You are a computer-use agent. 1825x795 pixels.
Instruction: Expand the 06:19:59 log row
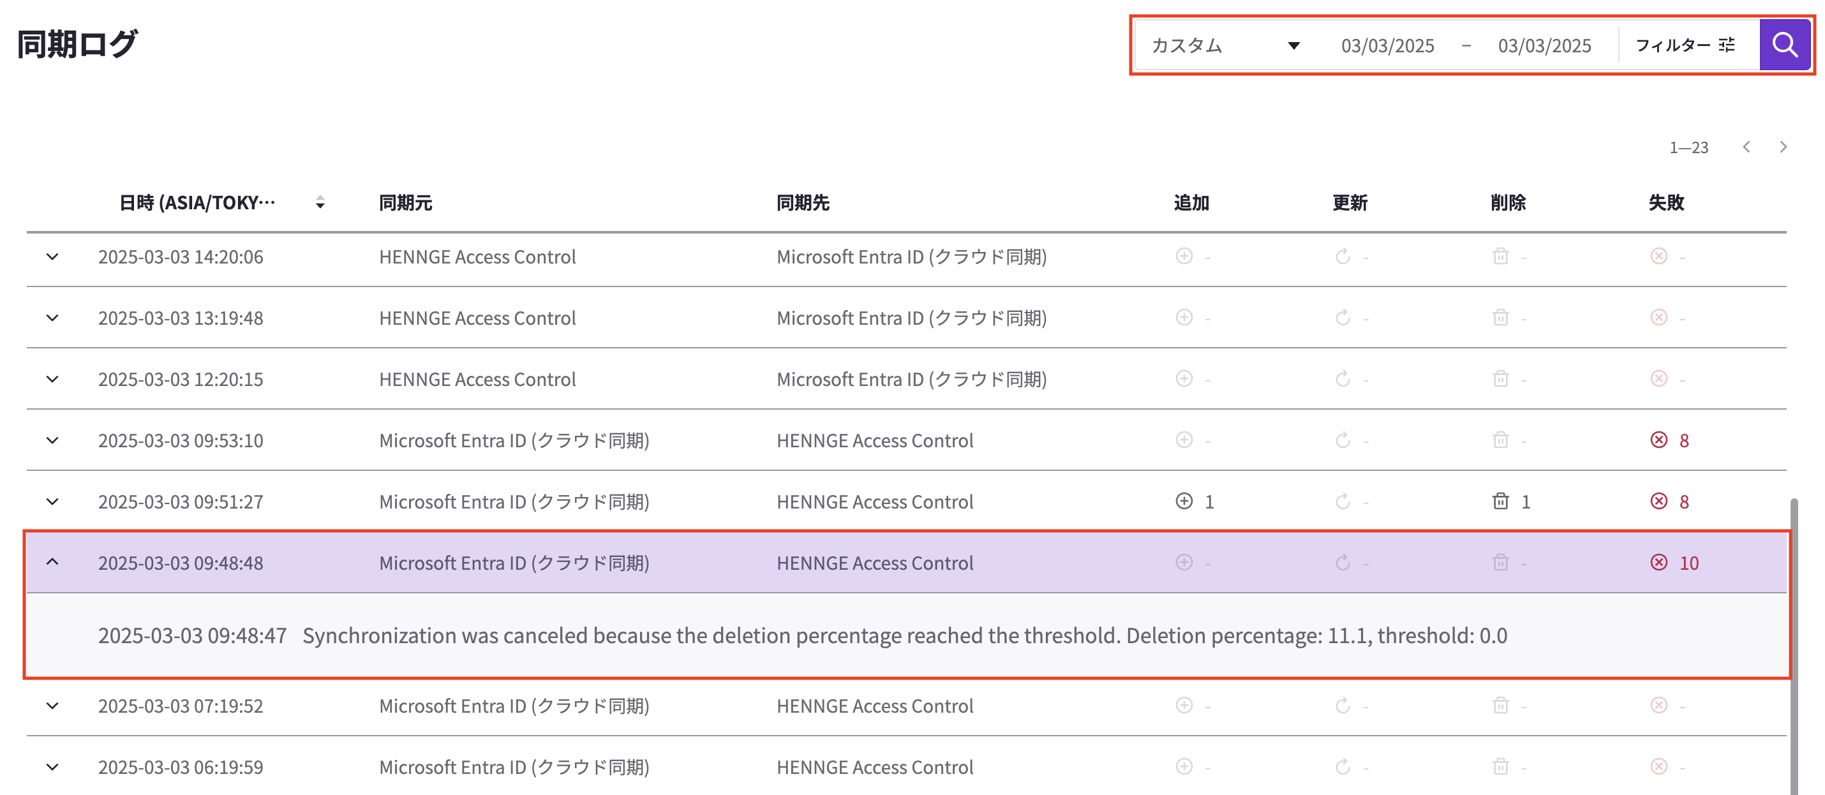click(x=52, y=767)
